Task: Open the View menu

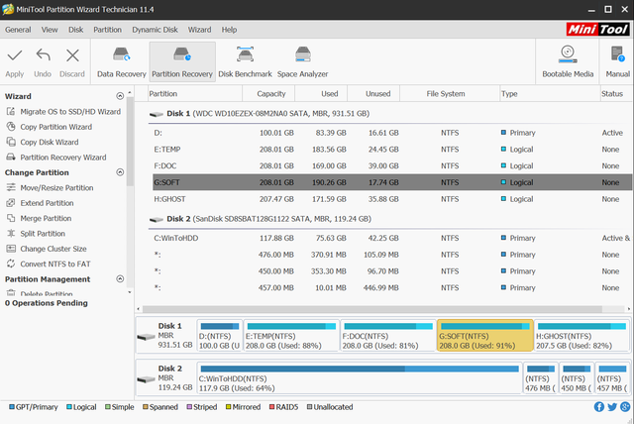Action: (50, 30)
